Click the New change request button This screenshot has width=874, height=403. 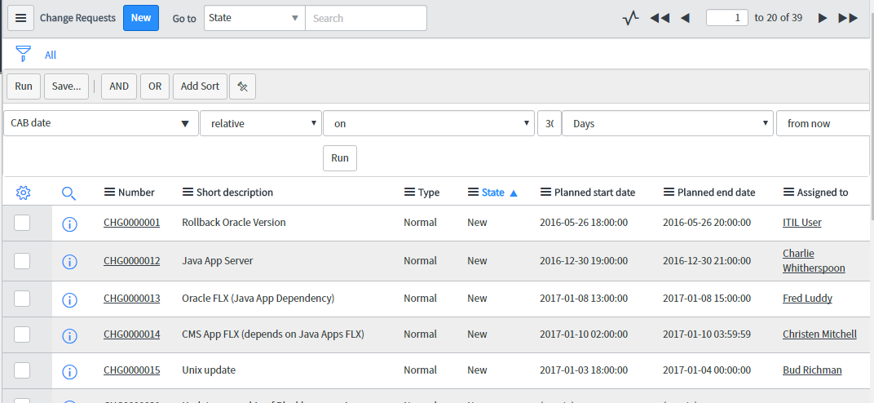(x=141, y=18)
